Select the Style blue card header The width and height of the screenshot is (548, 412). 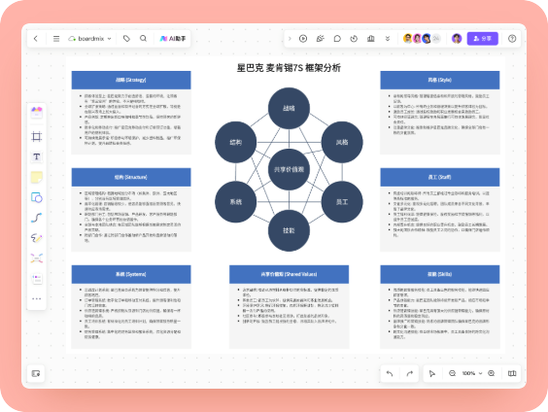(x=439, y=80)
